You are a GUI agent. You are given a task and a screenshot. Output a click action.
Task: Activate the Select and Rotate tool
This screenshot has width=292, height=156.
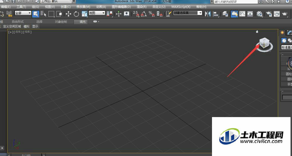pyautogui.click(x=76, y=14)
